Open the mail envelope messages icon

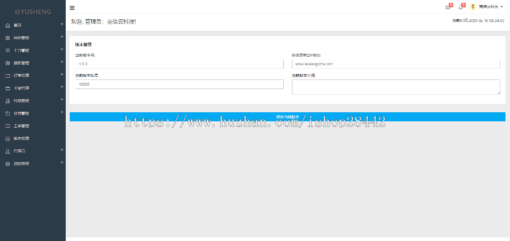448,7
